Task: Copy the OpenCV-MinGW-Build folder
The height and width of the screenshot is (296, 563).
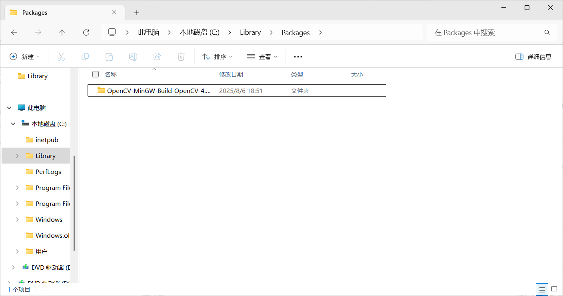Action: pos(85,56)
